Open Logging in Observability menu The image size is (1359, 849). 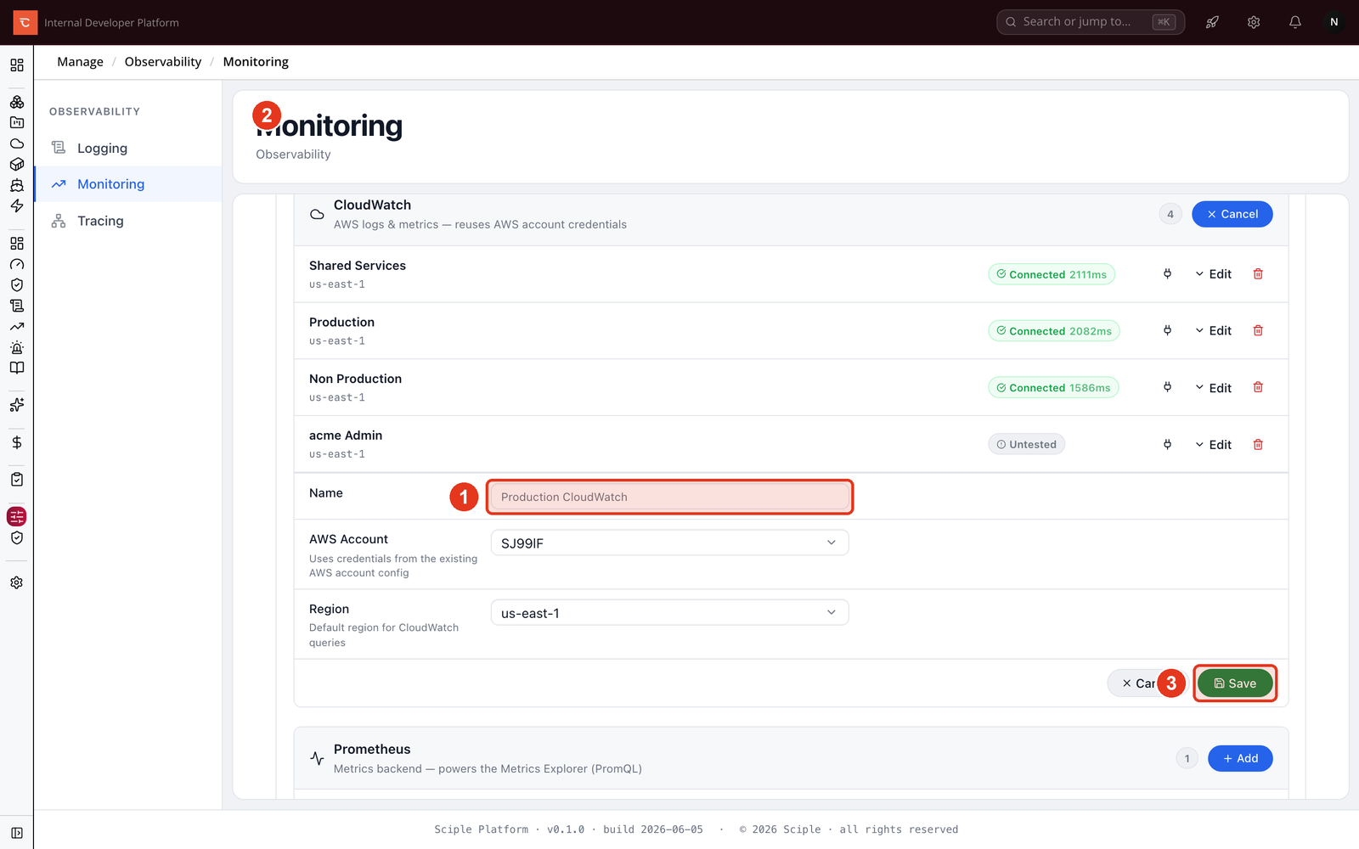tap(127, 148)
